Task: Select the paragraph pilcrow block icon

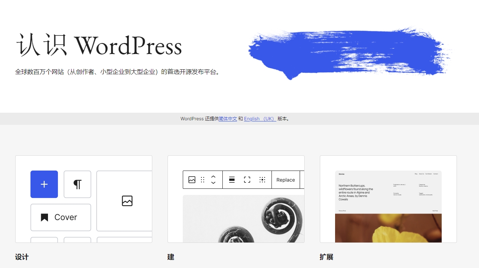Action: (77, 184)
